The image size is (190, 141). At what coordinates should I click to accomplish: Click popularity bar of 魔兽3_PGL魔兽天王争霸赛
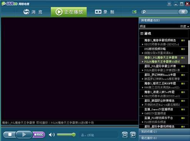tap(183, 58)
